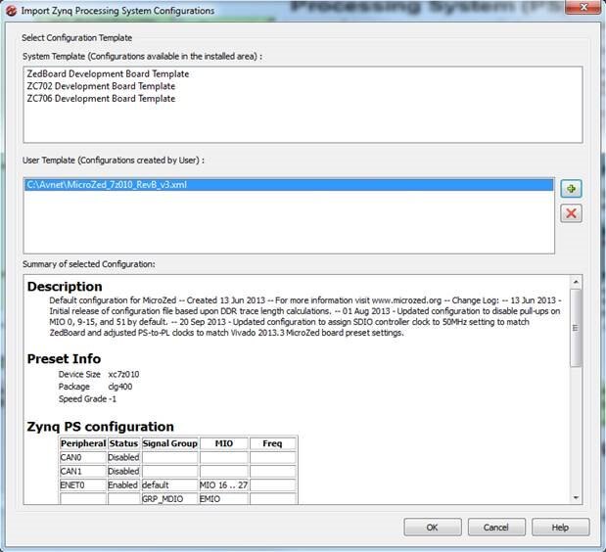Viewport: 606px width, 552px height.
Task: Click the Disabled status in the CAN0 row
Action: tap(123, 457)
